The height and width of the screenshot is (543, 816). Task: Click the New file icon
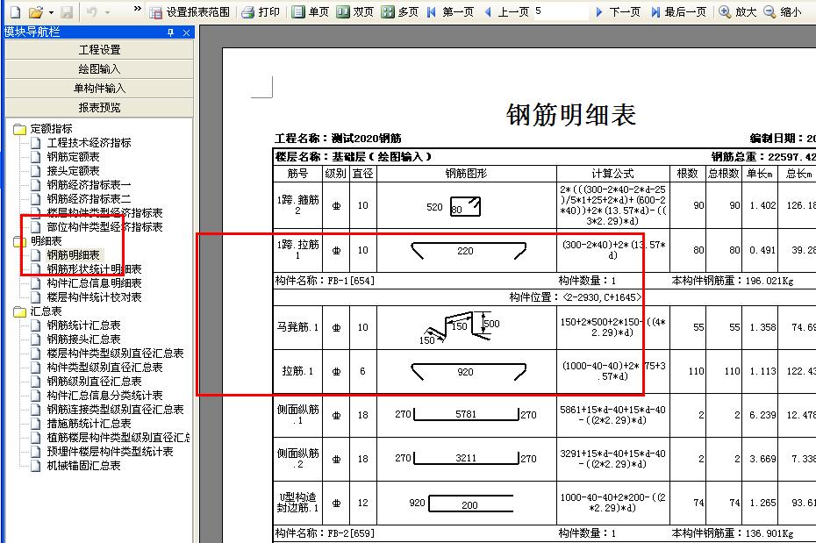[x=15, y=11]
